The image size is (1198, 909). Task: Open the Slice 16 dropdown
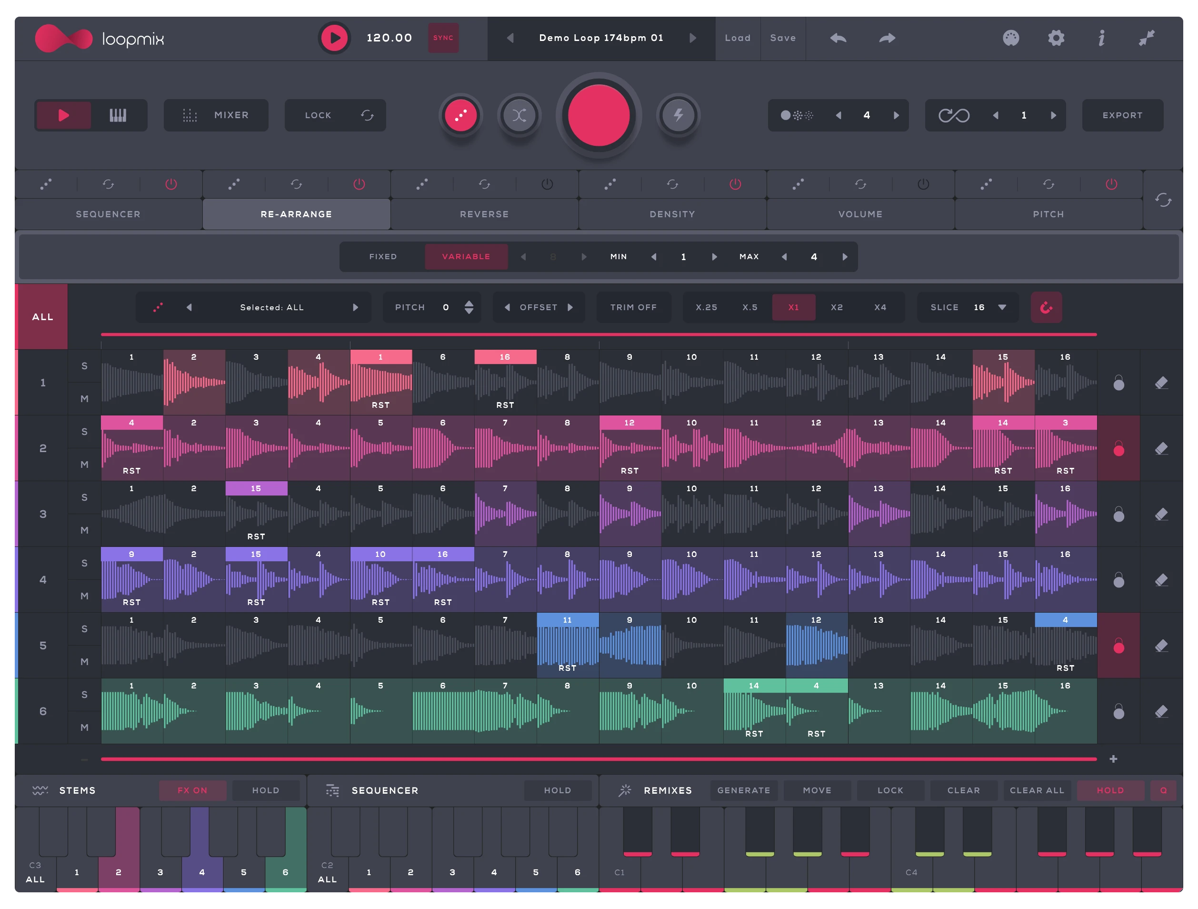click(1002, 307)
